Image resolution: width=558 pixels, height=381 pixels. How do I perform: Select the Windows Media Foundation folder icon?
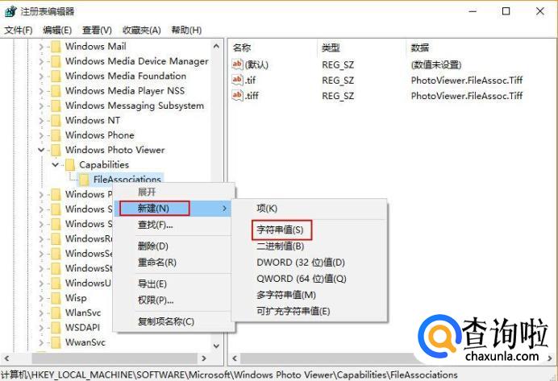pos(56,76)
